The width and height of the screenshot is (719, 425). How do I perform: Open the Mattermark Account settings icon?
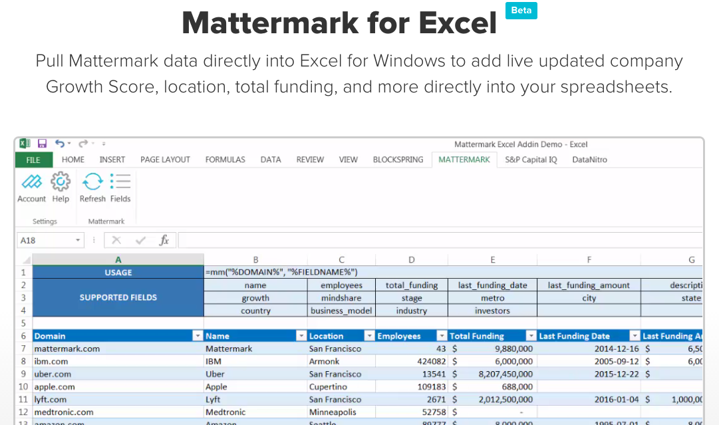tap(32, 182)
